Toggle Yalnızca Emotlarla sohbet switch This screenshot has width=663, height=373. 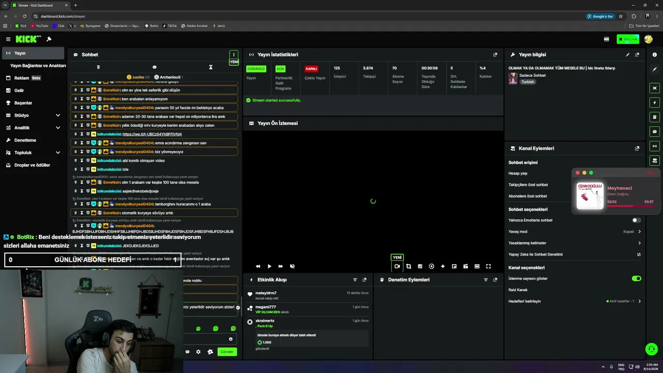pyautogui.click(x=636, y=220)
